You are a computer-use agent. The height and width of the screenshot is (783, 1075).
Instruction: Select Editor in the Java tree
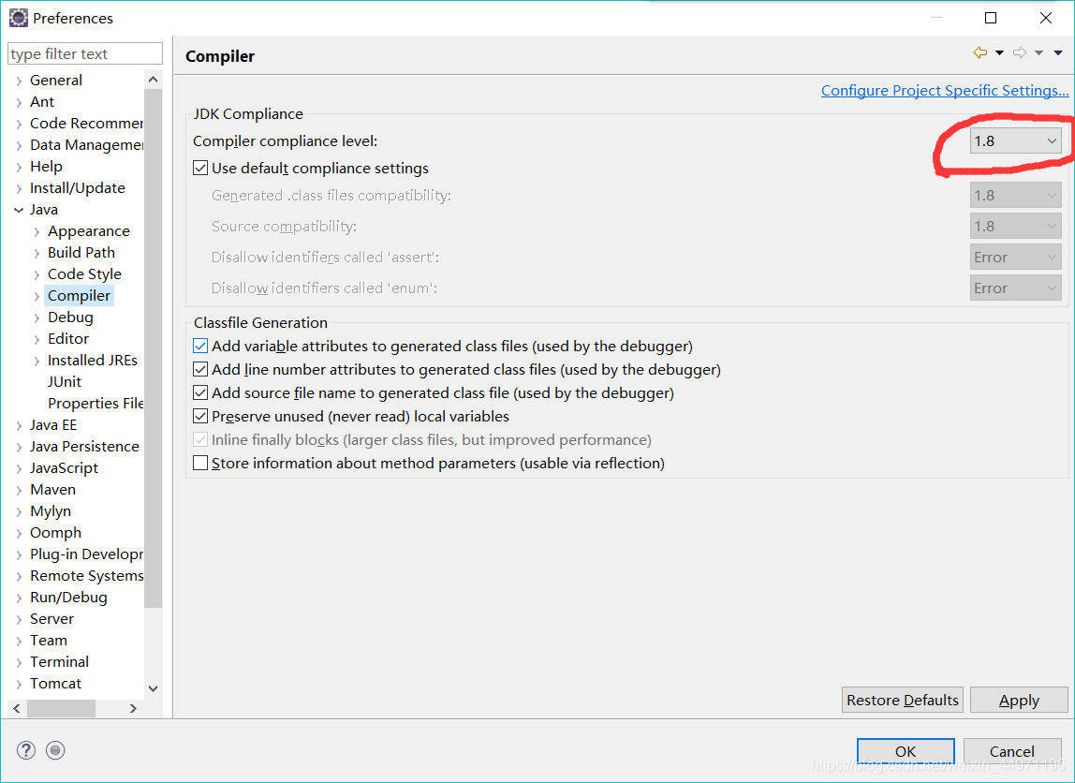pos(67,339)
